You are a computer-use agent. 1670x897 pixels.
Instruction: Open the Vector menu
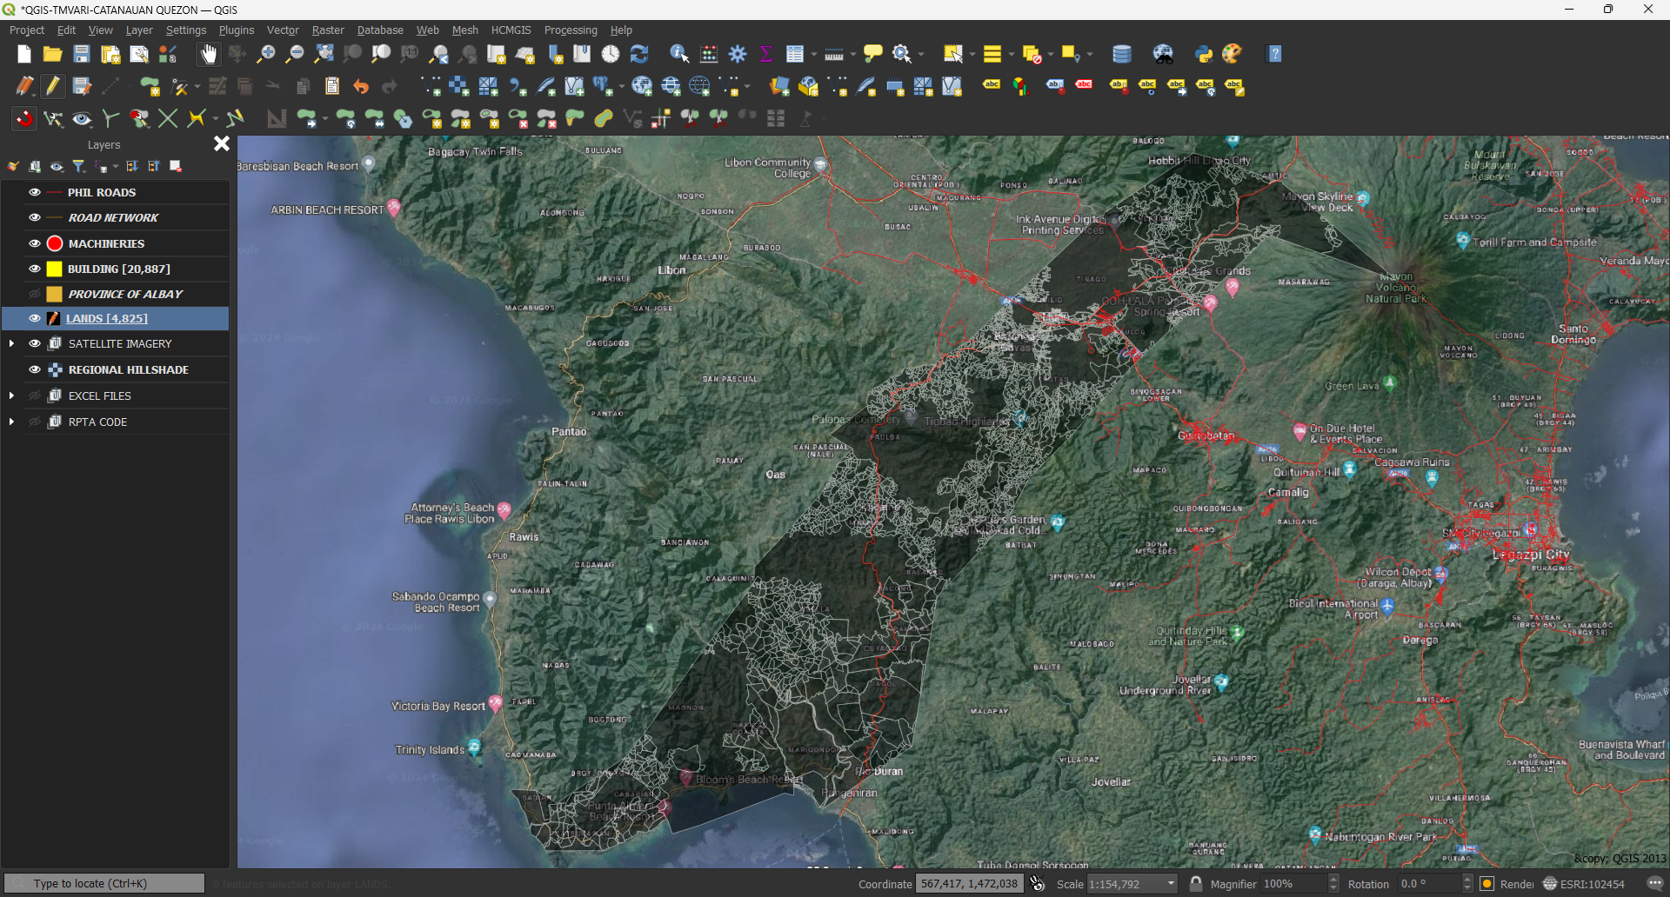click(283, 30)
